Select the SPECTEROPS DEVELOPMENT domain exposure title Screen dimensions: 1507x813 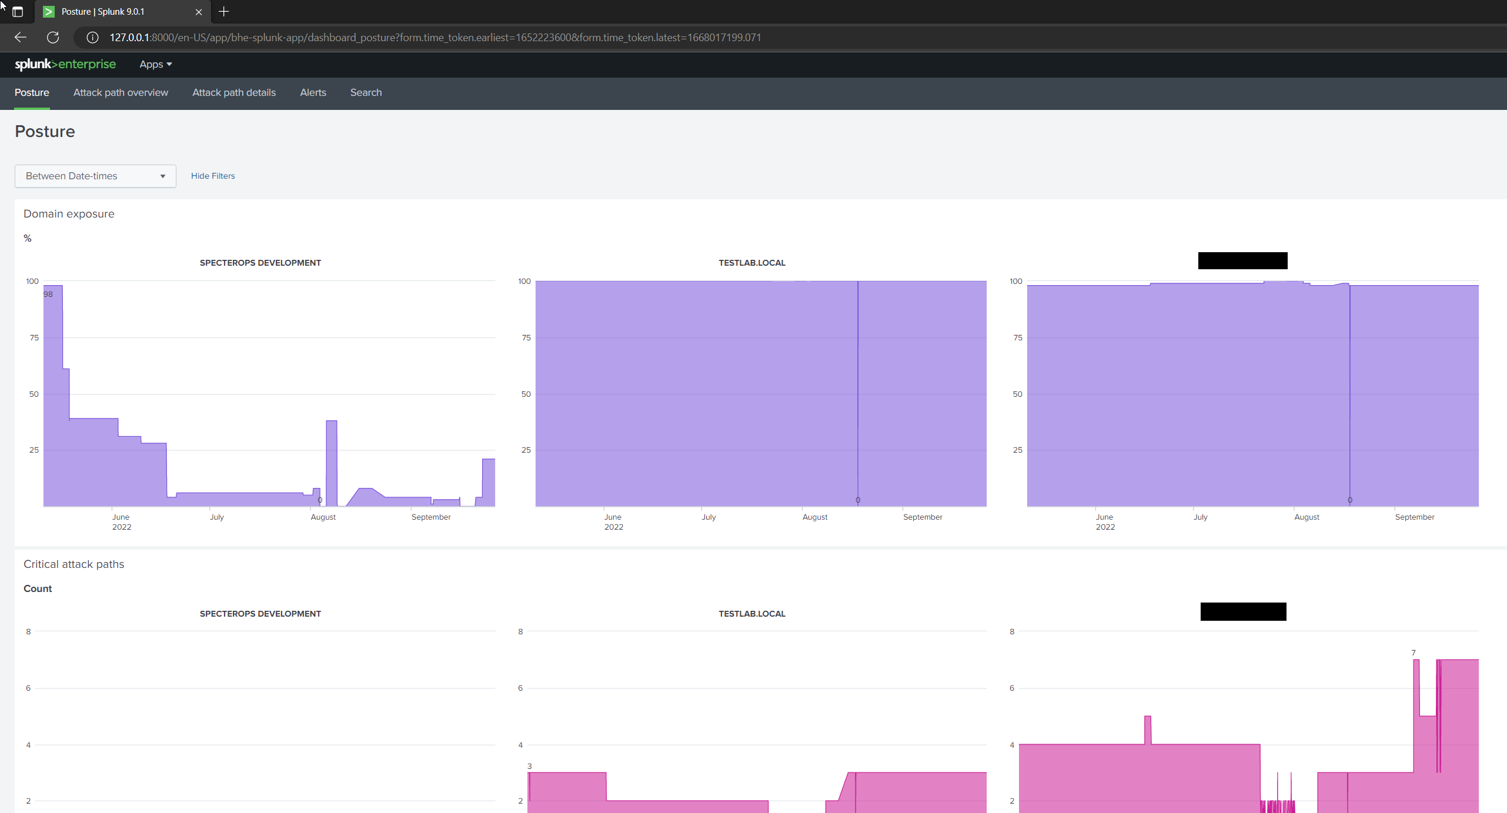(260, 263)
